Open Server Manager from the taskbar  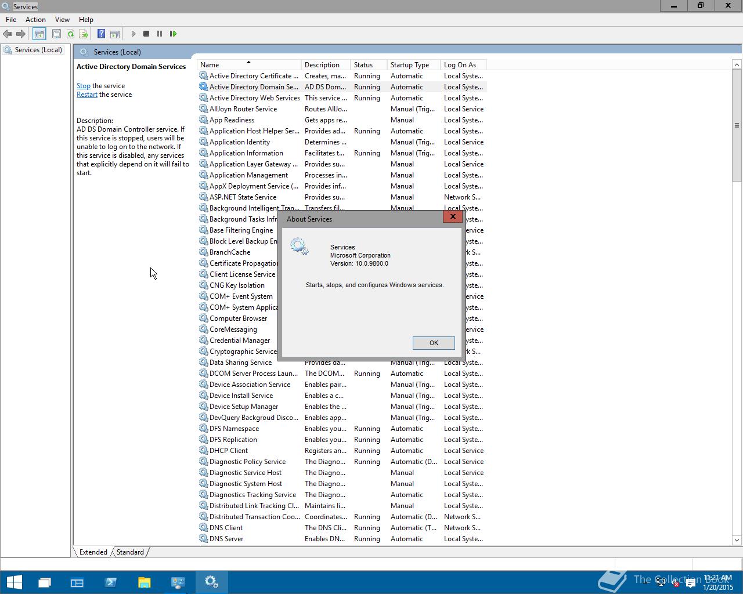coord(77,582)
